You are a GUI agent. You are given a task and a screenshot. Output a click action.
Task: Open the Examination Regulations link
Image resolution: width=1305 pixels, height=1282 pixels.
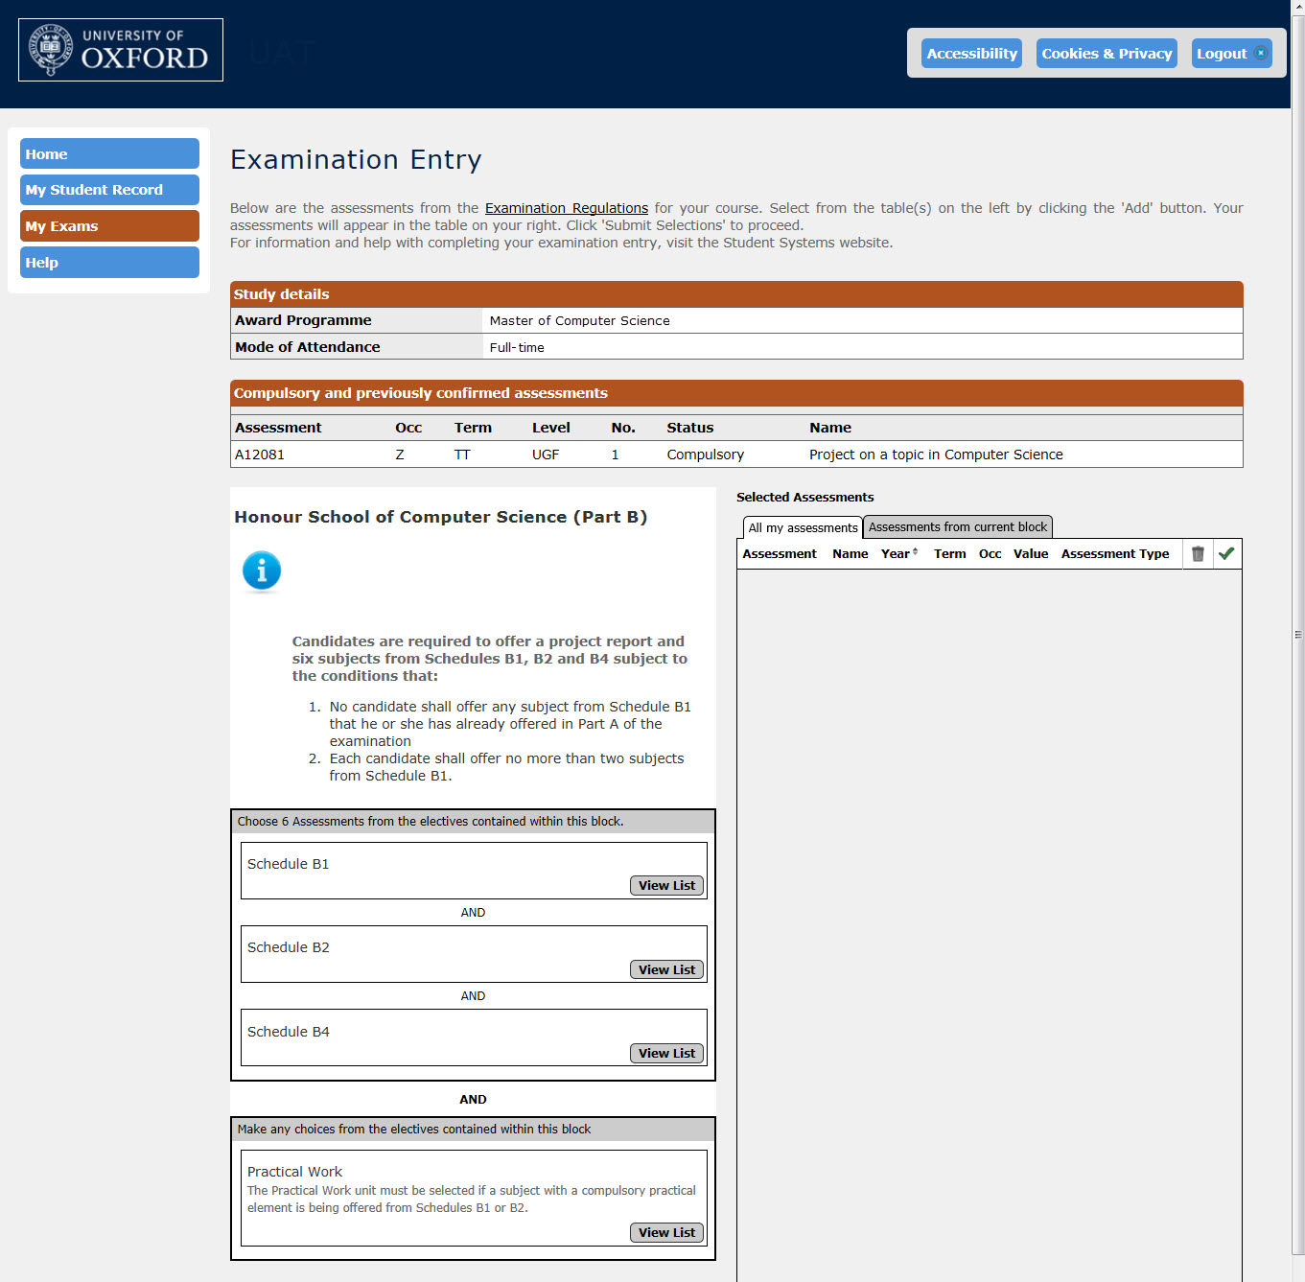coord(566,207)
